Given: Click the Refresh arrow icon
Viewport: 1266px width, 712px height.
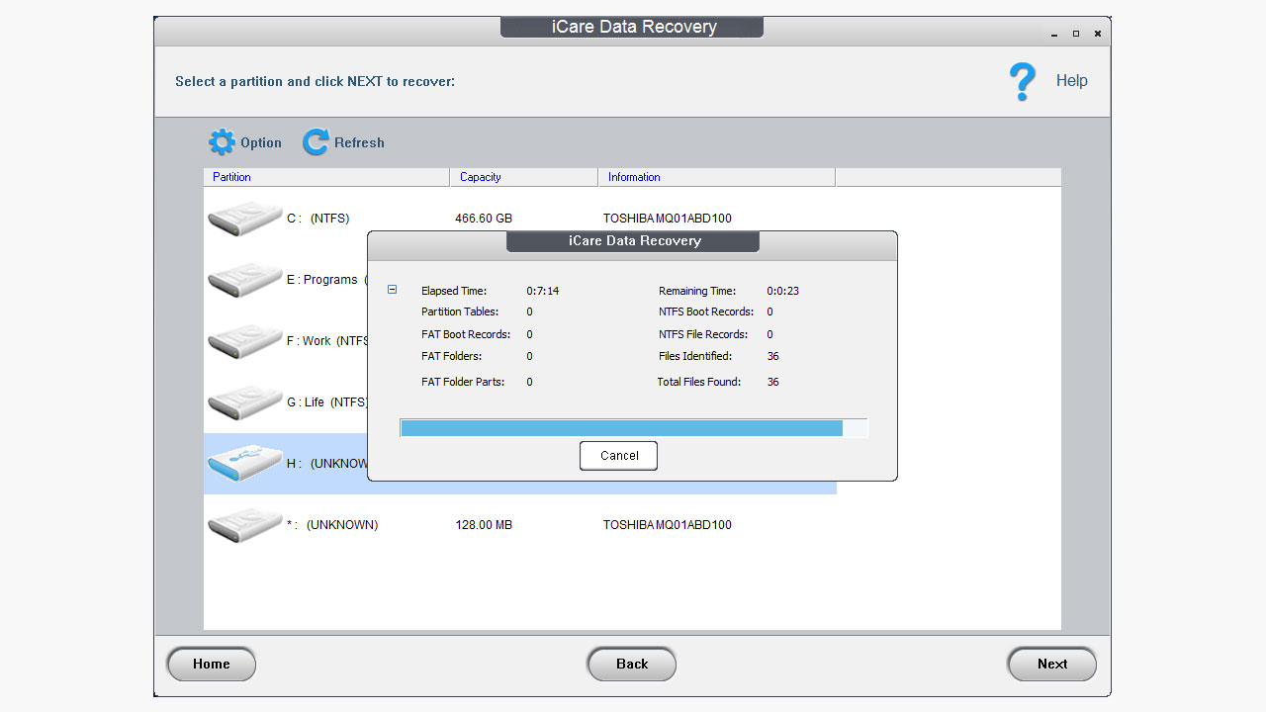Looking at the screenshot, I should point(316,142).
